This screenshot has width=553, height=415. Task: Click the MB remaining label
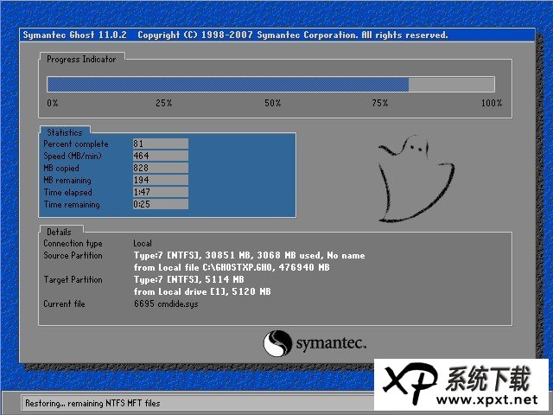coord(67,181)
